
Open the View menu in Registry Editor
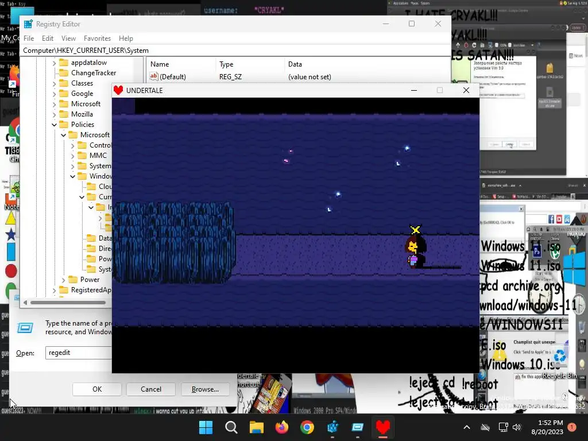click(68, 38)
